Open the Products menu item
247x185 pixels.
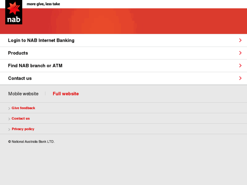click(x=124, y=53)
